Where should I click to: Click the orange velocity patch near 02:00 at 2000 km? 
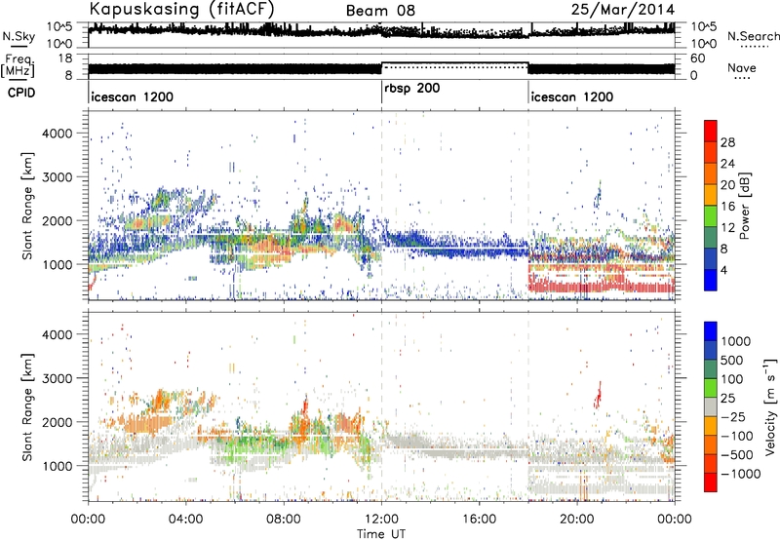(x=147, y=424)
